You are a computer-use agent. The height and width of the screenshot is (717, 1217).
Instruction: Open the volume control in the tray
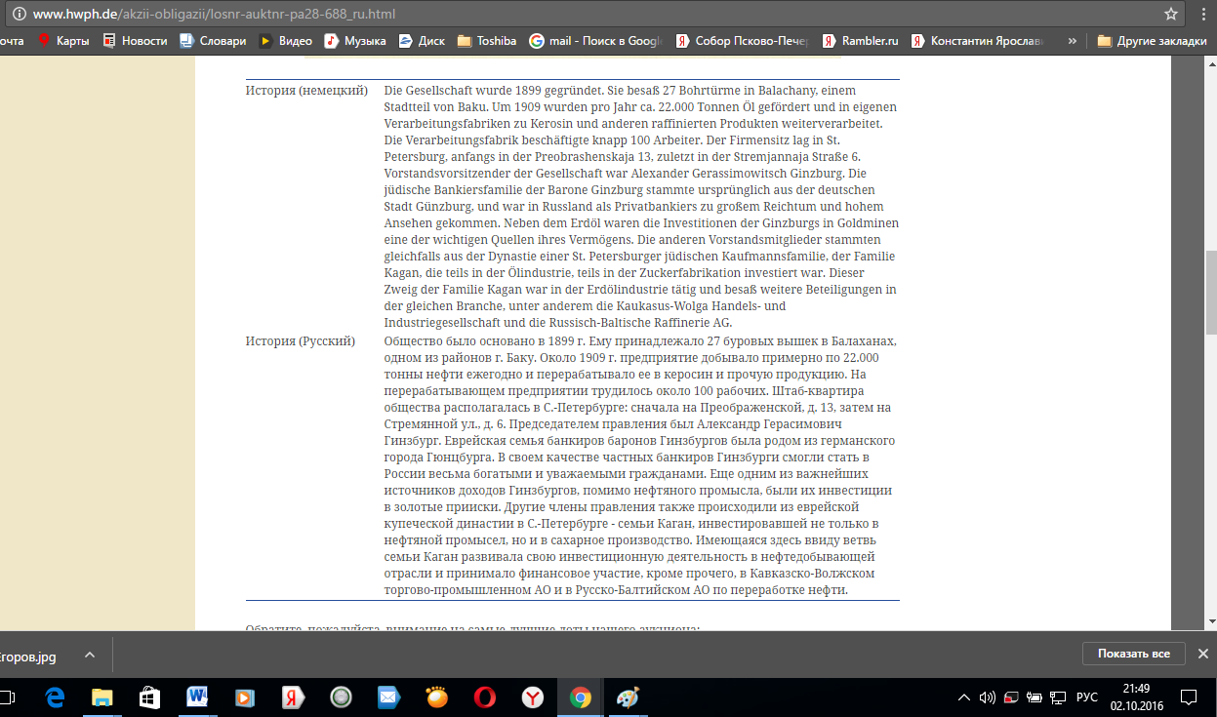pos(988,697)
